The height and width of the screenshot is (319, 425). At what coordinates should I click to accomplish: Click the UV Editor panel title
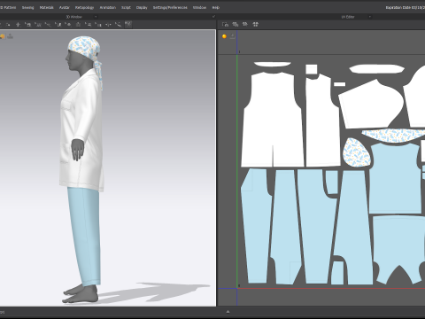348,17
